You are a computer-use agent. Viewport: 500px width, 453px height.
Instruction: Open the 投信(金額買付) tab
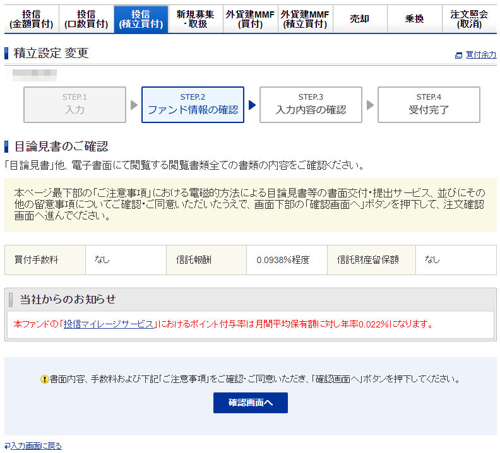pos(31,20)
